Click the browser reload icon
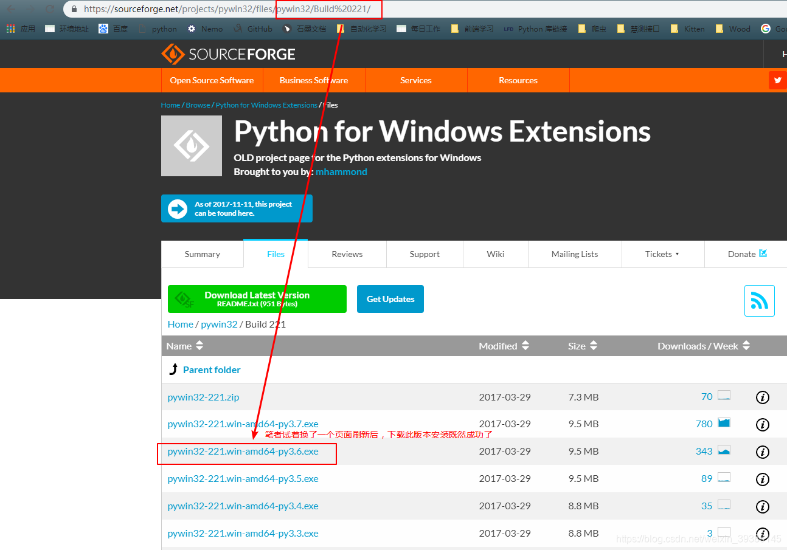This screenshot has width=787, height=550. click(50, 9)
